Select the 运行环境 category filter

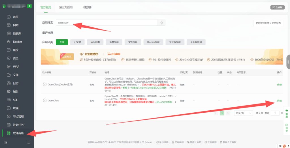point(95,42)
